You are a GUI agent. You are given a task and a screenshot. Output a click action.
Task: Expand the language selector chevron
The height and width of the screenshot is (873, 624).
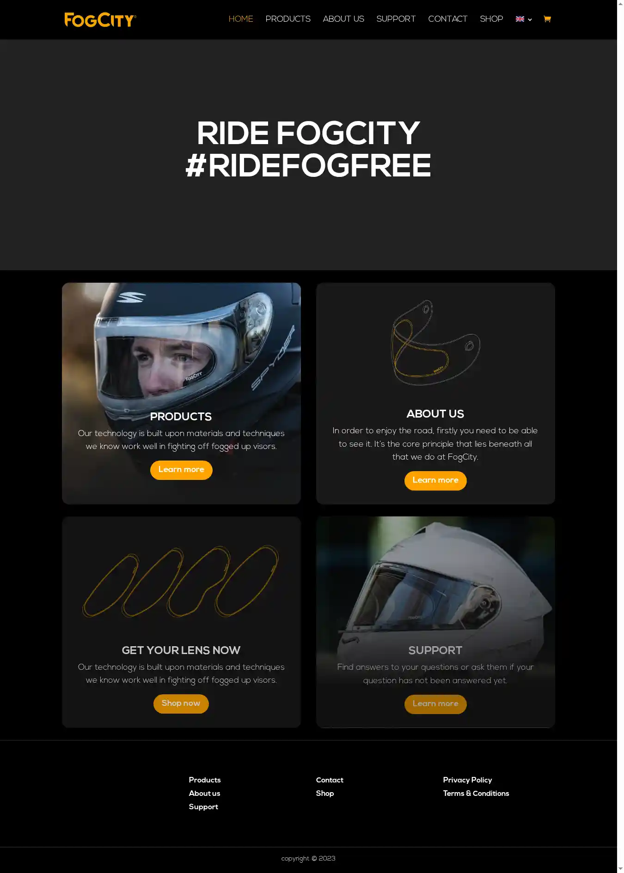pyautogui.click(x=530, y=19)
